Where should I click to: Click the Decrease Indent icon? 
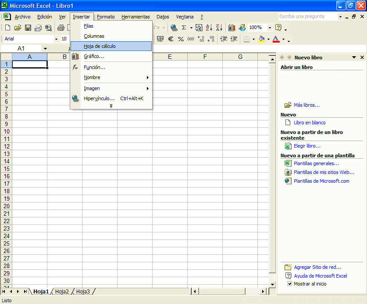[x=224, y=39]
